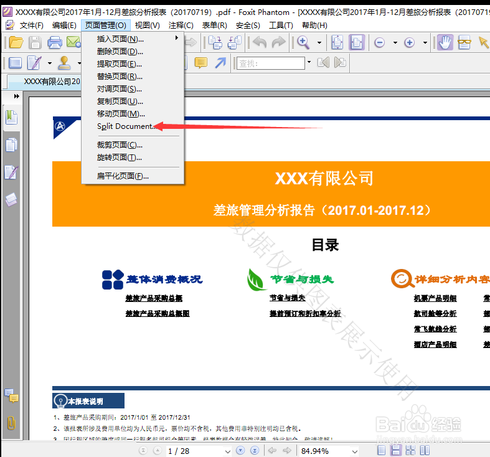
Task: Click the Note comment icon
Action: [201, 63]
